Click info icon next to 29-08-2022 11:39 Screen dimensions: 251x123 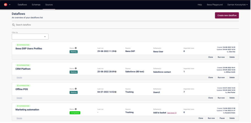115,51
